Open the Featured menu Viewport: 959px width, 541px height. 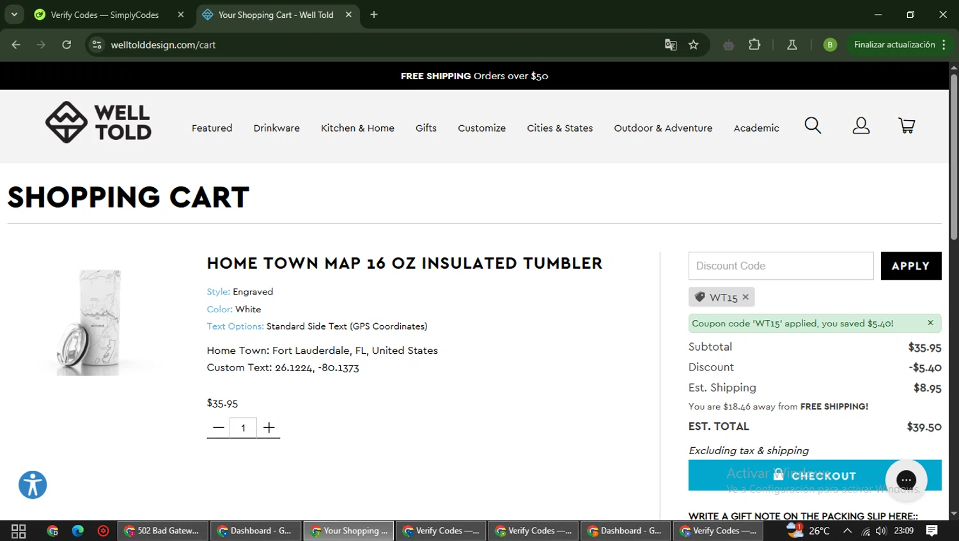(212, 128)
